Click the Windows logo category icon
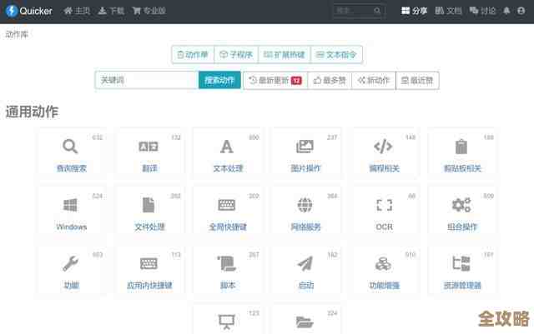 (70, 205)
